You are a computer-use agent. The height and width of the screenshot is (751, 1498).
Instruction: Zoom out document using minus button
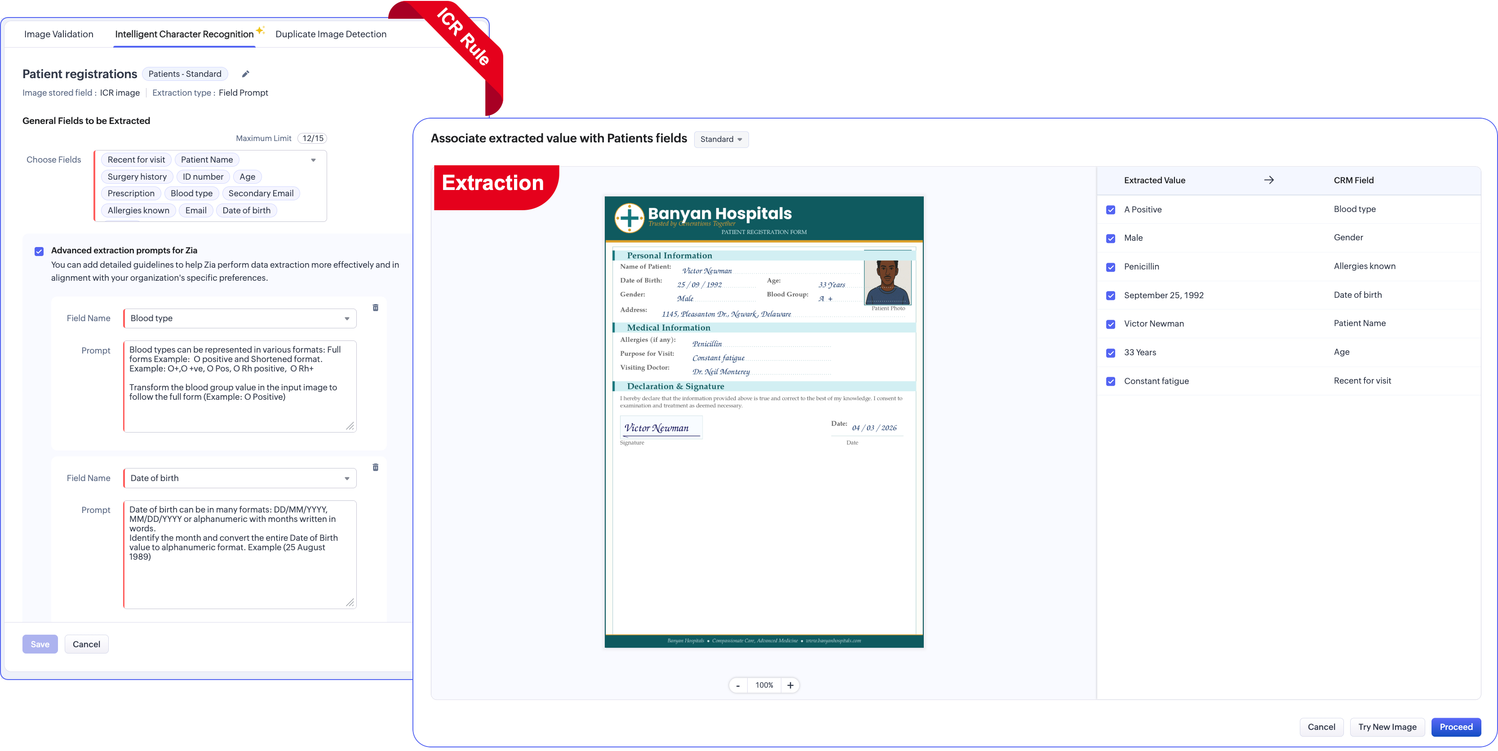(738, 685)
